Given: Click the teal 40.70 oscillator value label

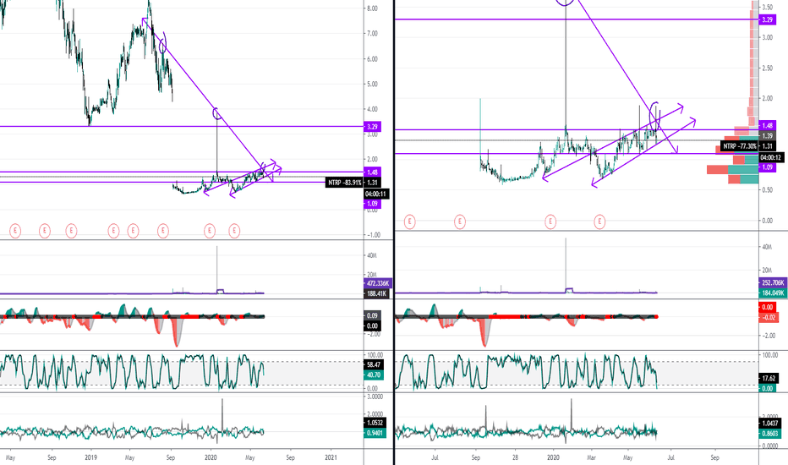Looking at the screenshot, I should click(374, 375).
